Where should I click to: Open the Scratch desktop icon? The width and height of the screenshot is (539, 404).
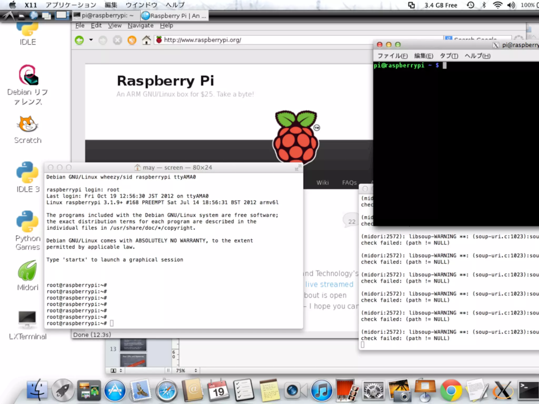coord(28,124)
